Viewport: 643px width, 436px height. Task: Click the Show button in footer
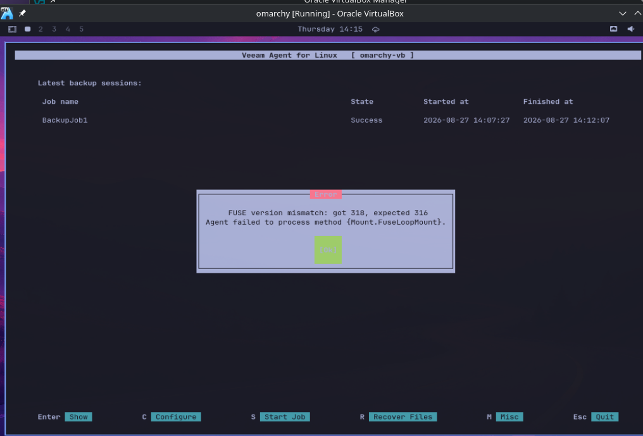point(78,417)
